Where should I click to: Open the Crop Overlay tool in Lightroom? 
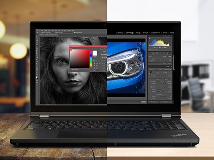coord(150,53)
